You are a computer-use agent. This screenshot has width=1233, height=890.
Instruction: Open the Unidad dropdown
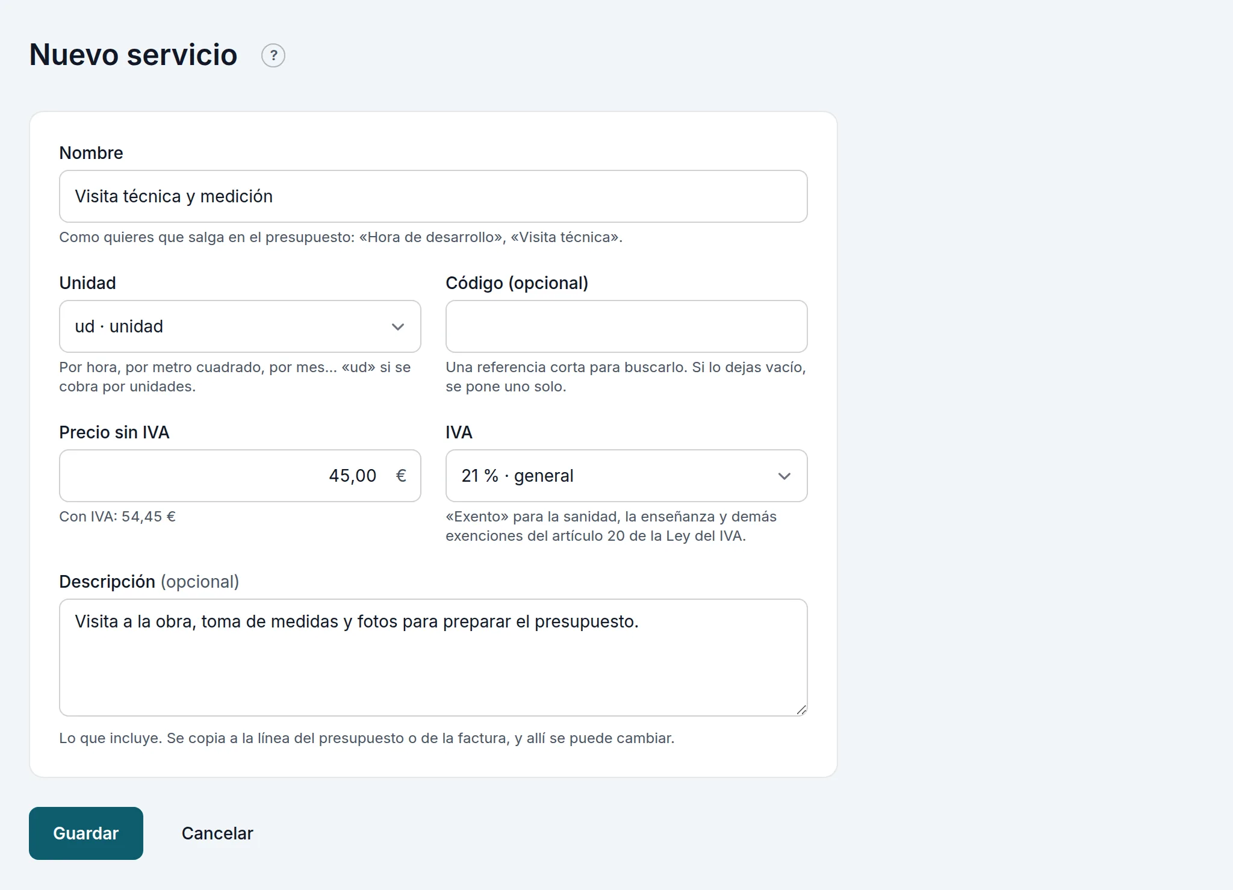[x=240, y=326]
